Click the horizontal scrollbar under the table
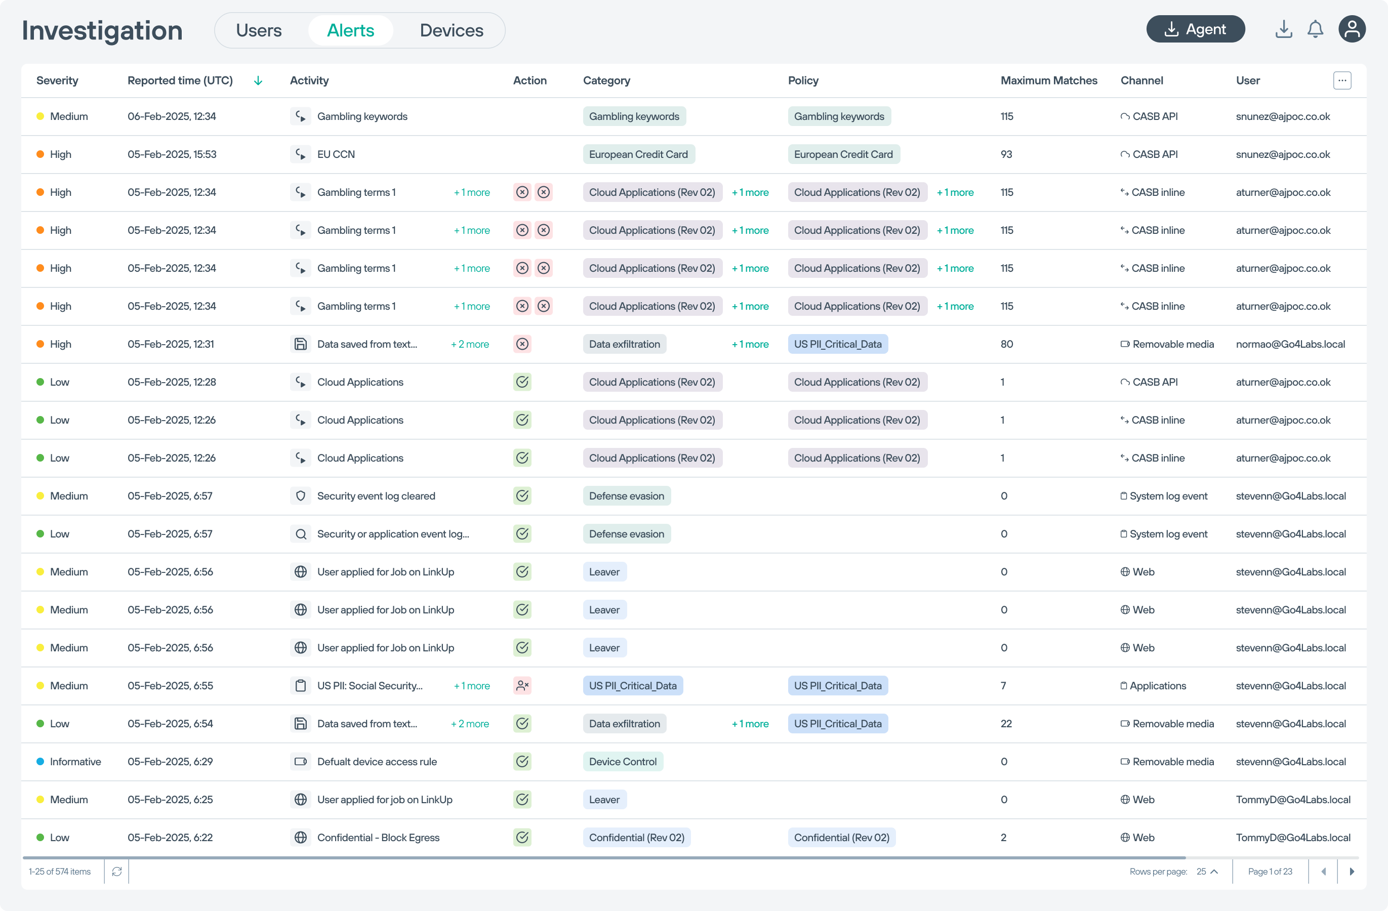This screenshot has height=911, width=1388. click(603, 857)
